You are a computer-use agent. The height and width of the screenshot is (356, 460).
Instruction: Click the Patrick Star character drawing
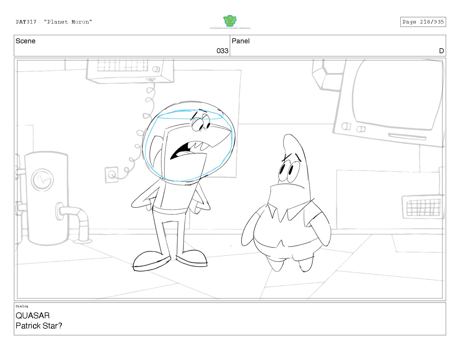point(286,203)
